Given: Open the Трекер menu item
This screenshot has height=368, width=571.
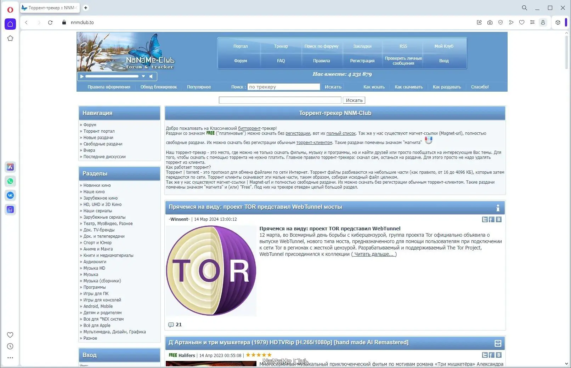Looking at the screenshot, I should [281, 46].
